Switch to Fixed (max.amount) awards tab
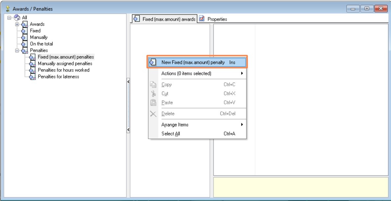 coord(164,19)
